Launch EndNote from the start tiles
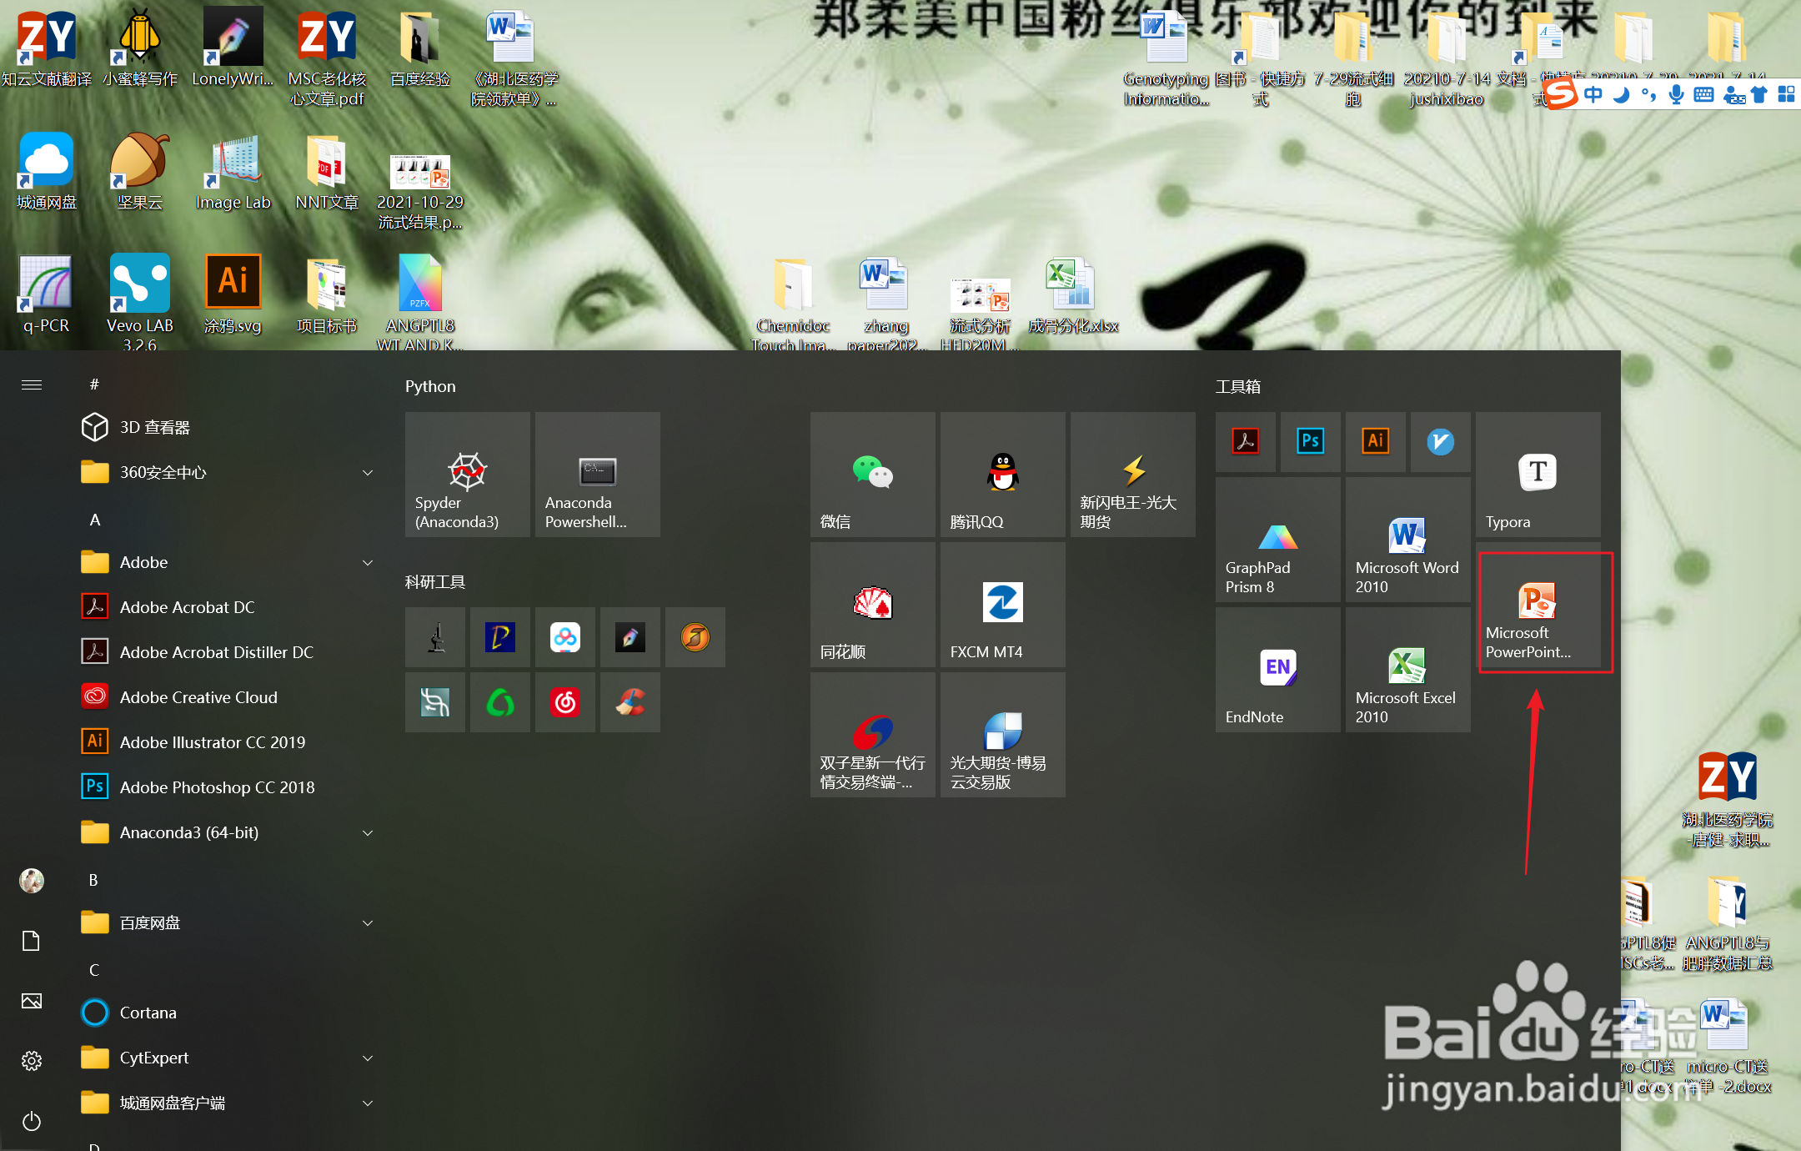This screenshot has height=1151, width=1801. point(1277,671)
